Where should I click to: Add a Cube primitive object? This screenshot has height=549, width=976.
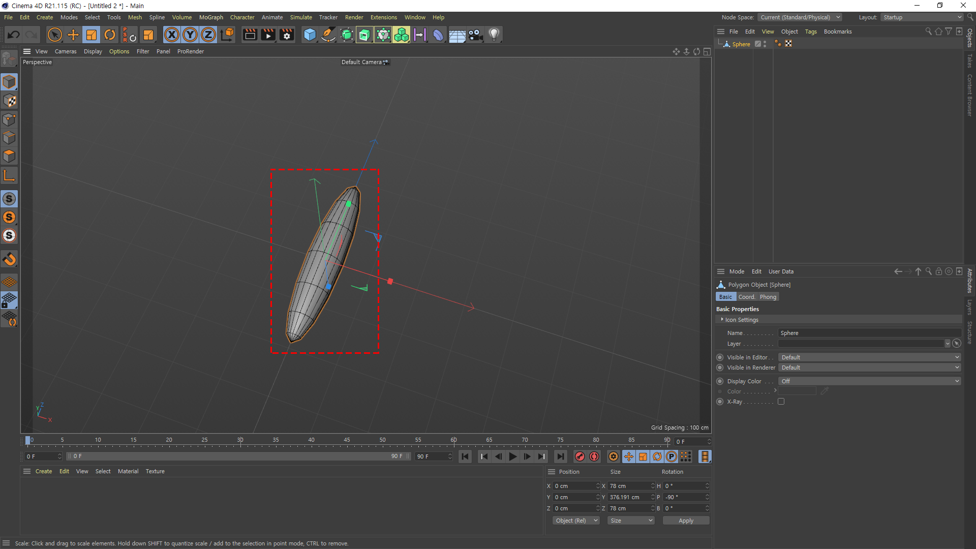tap(310, 35)
